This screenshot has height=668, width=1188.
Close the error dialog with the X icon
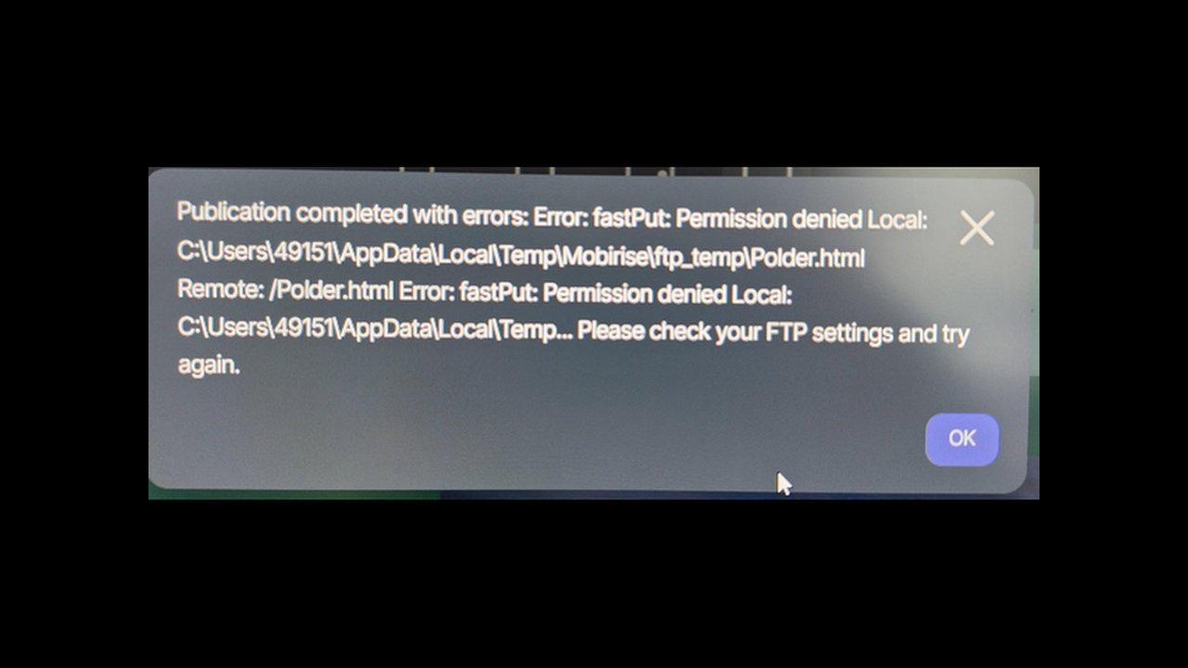[x=976, y=227]
